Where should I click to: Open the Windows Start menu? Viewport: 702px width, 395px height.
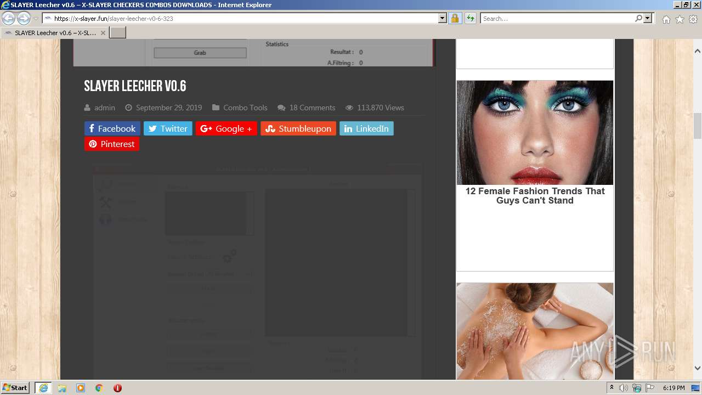coord(15,388)
